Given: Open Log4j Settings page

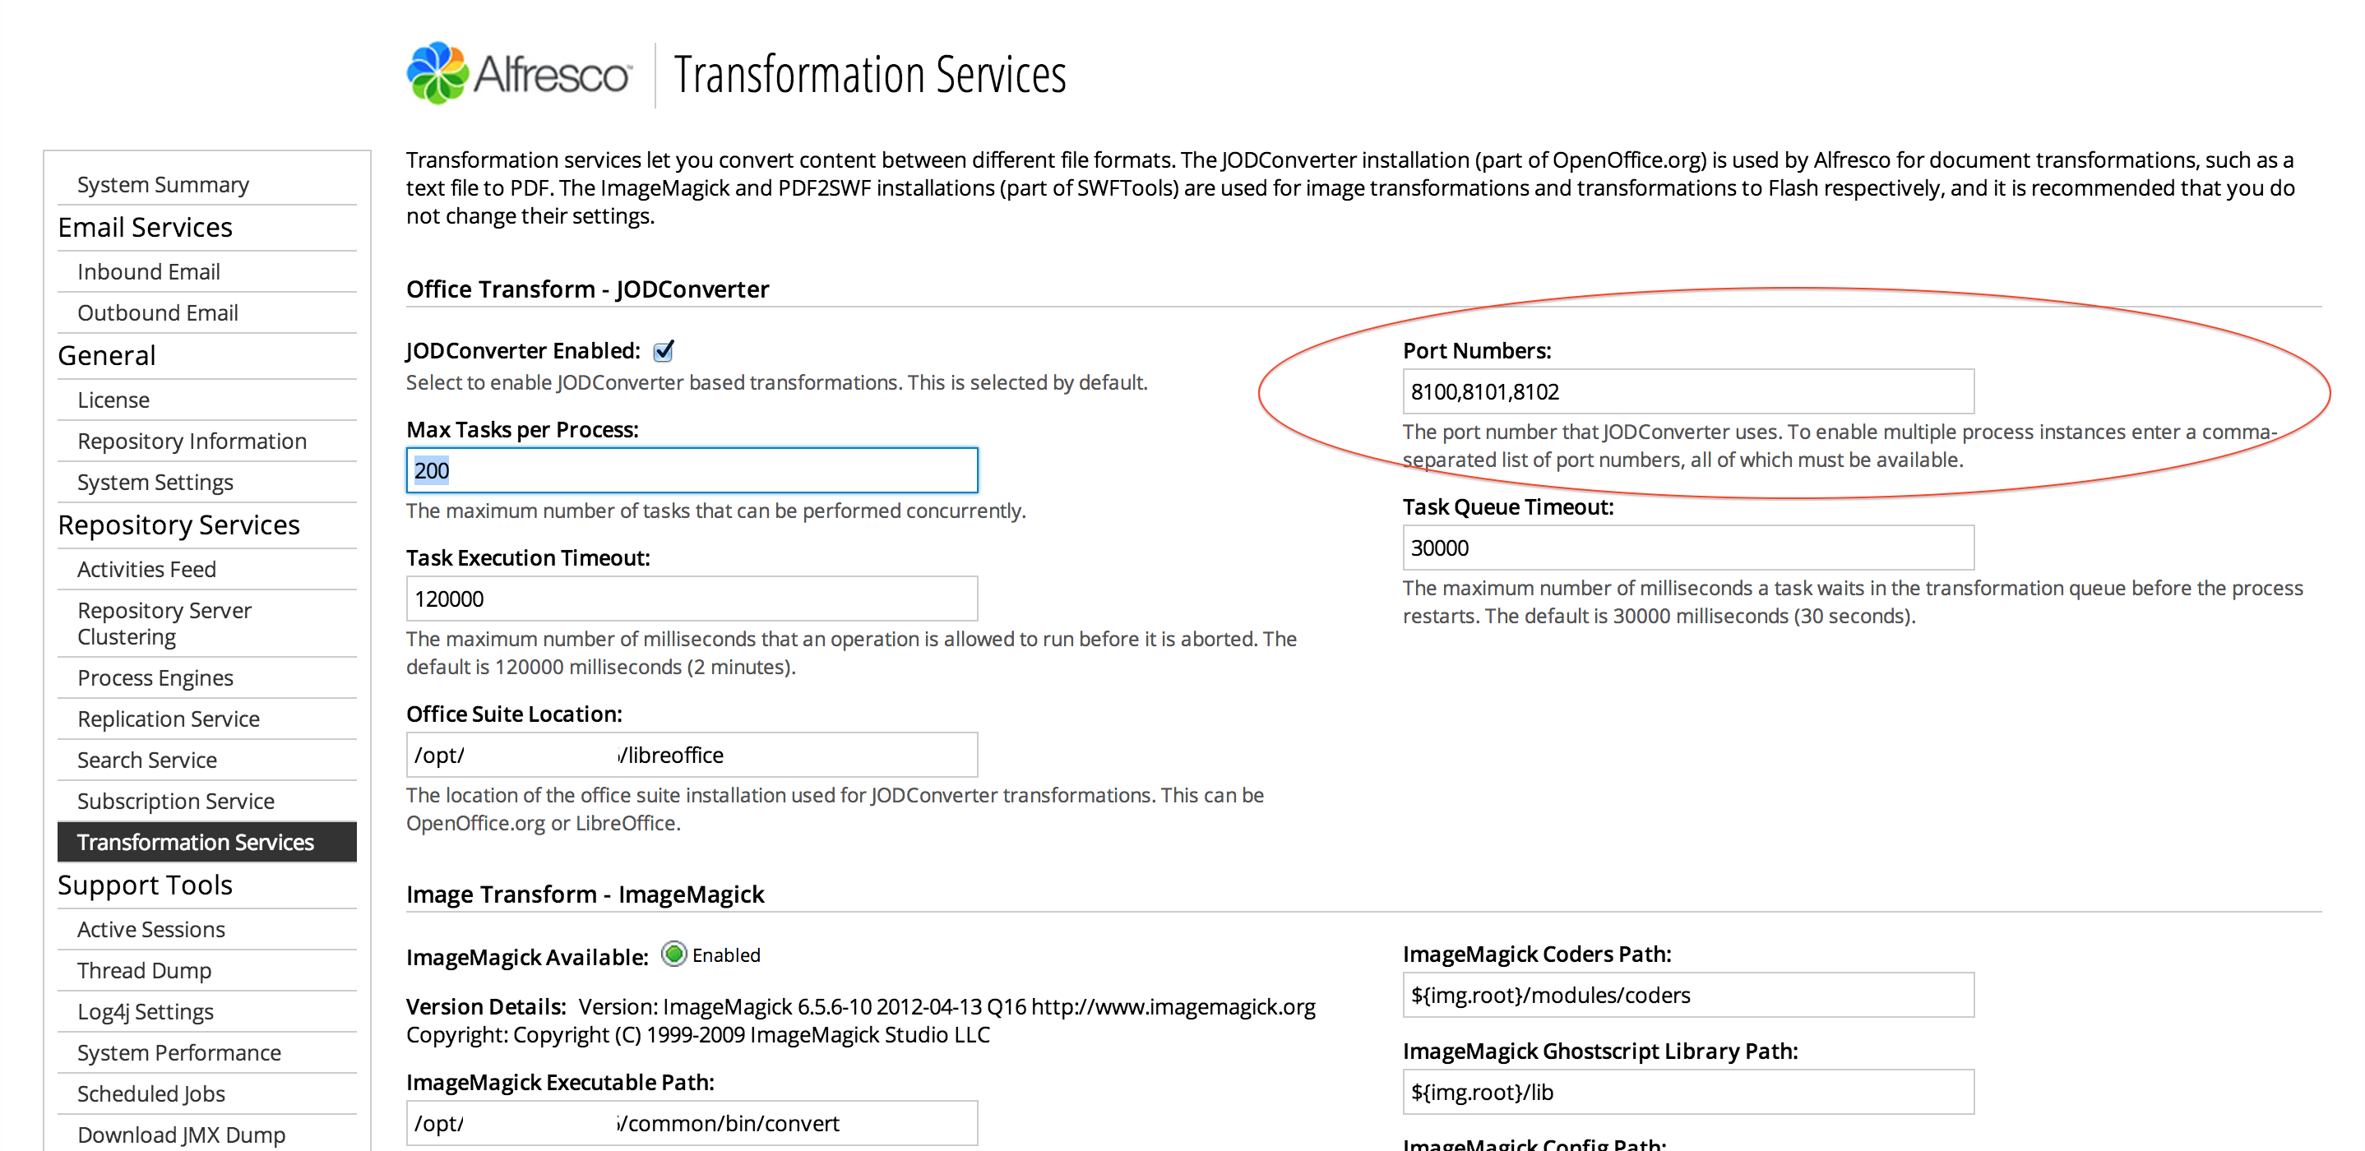Looking at the screenshot, I should click(145, 1011).
